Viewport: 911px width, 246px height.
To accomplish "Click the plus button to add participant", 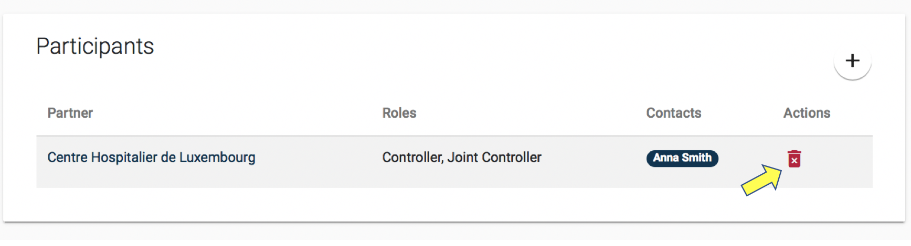I will pyautogui.click(x=852, y=61).
